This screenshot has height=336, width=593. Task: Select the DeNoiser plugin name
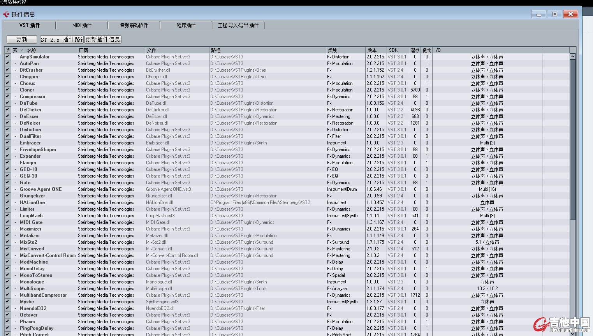[x=30, y=123]
